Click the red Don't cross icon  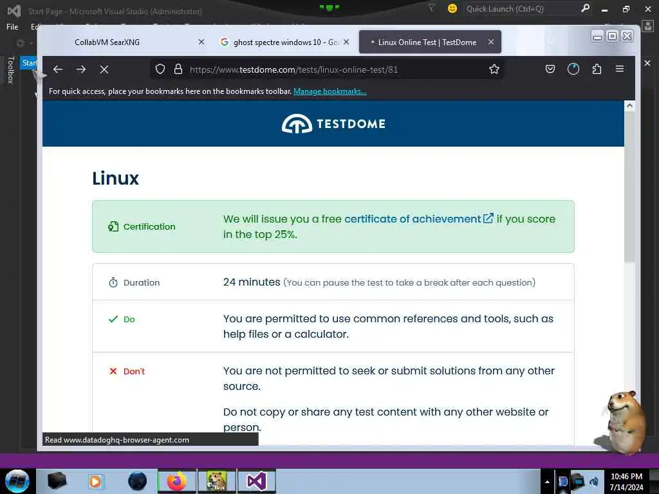click(x=113, y=371)
